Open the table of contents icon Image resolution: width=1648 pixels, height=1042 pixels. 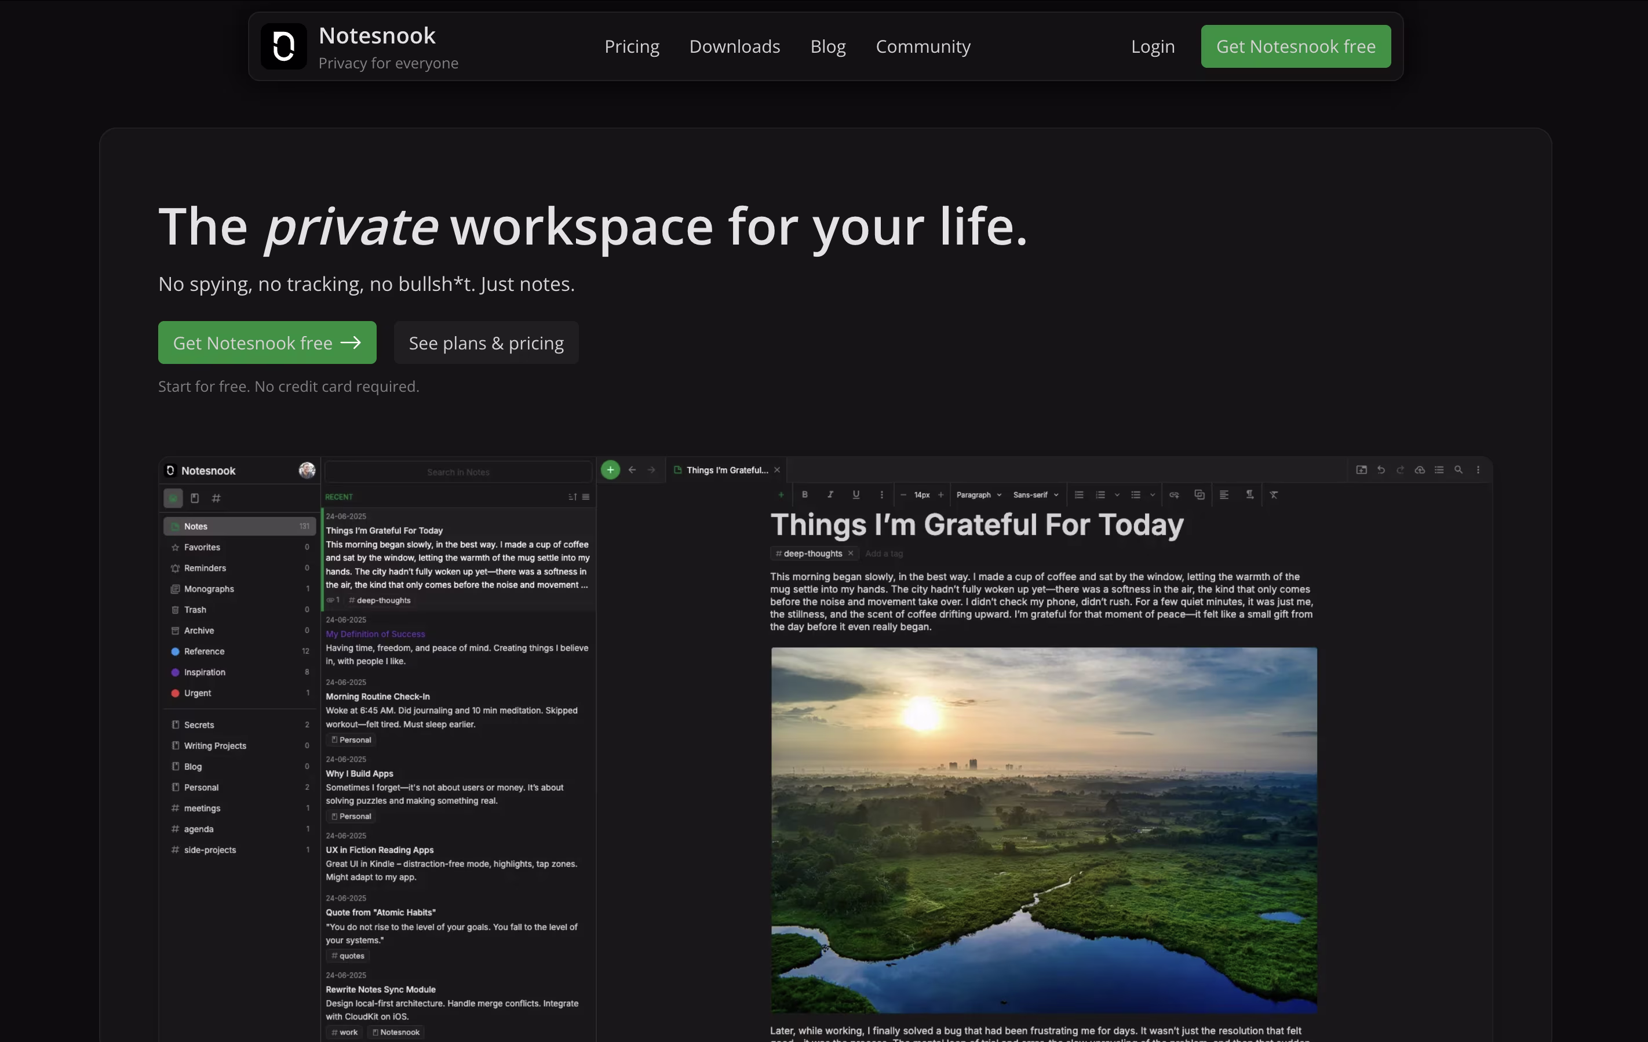[1439, 469]
